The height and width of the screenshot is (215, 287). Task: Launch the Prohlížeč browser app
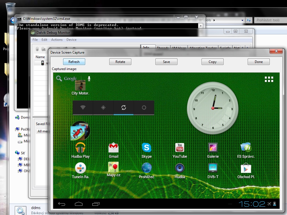tap(147, 171)
